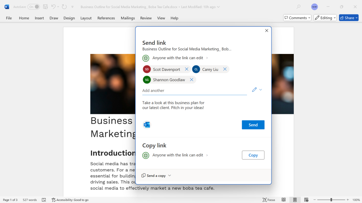The image size is (362, 203).
Task: Expand the 'Send a copy' dropdown
Action: (156, 176)
